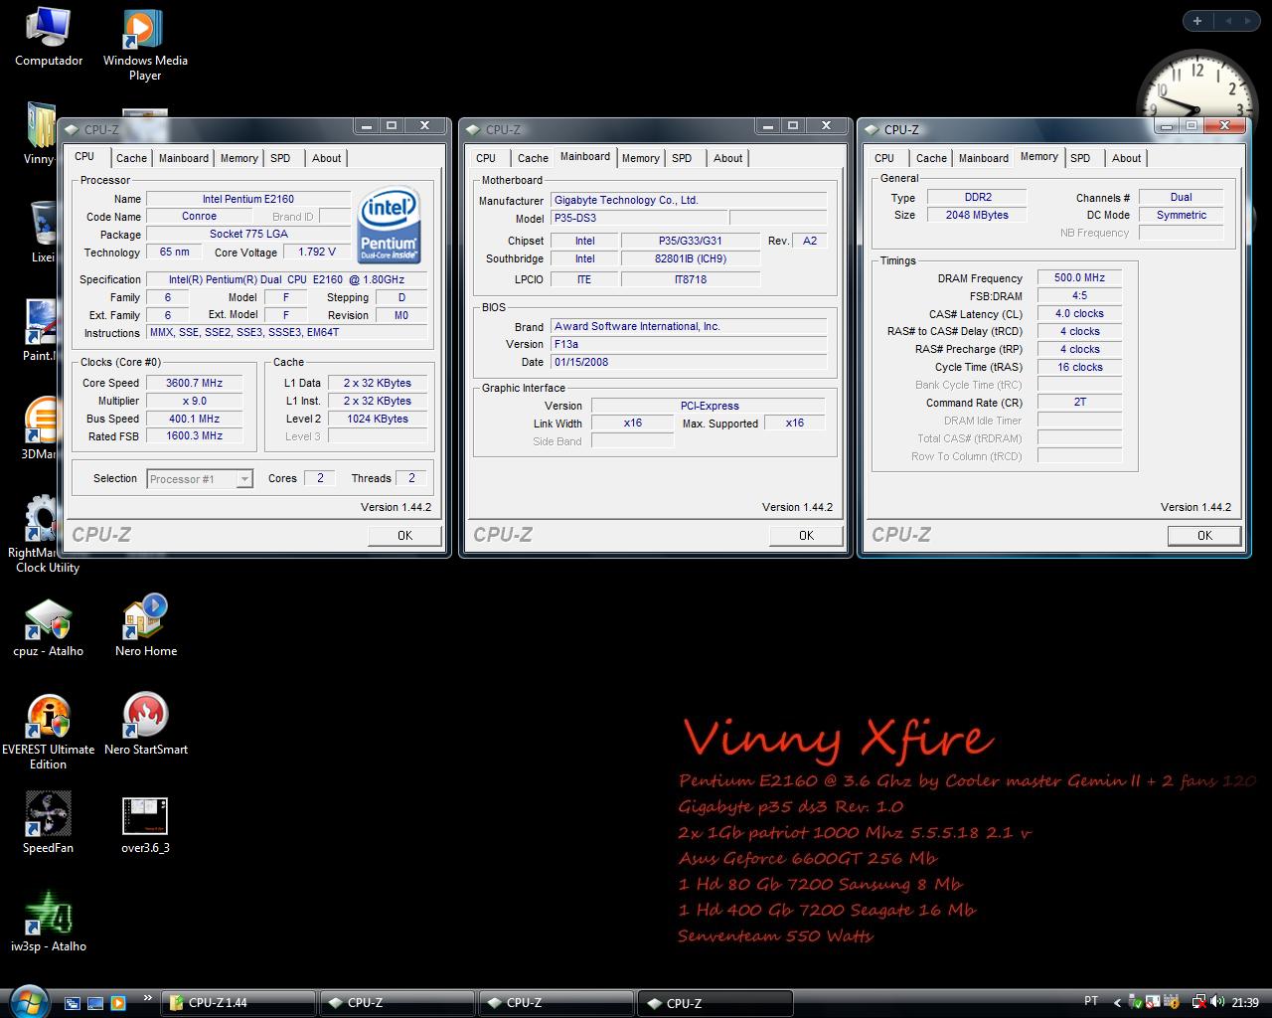
Task: Click OK in the Mainboard window
Action: pos(806,535)
